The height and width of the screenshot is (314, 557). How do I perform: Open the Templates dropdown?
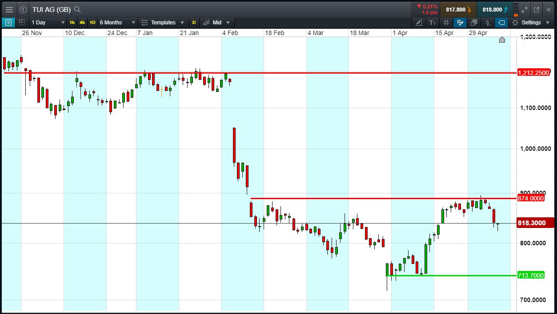pyautogui.click(x=163, y=22)
